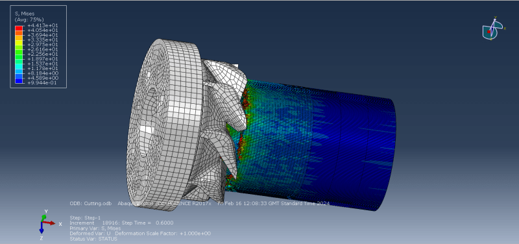Viewport: 519px width, 244px height.
Task: Select 'ODB: Cutting.odb' title block text
Action: pos(91,203)
